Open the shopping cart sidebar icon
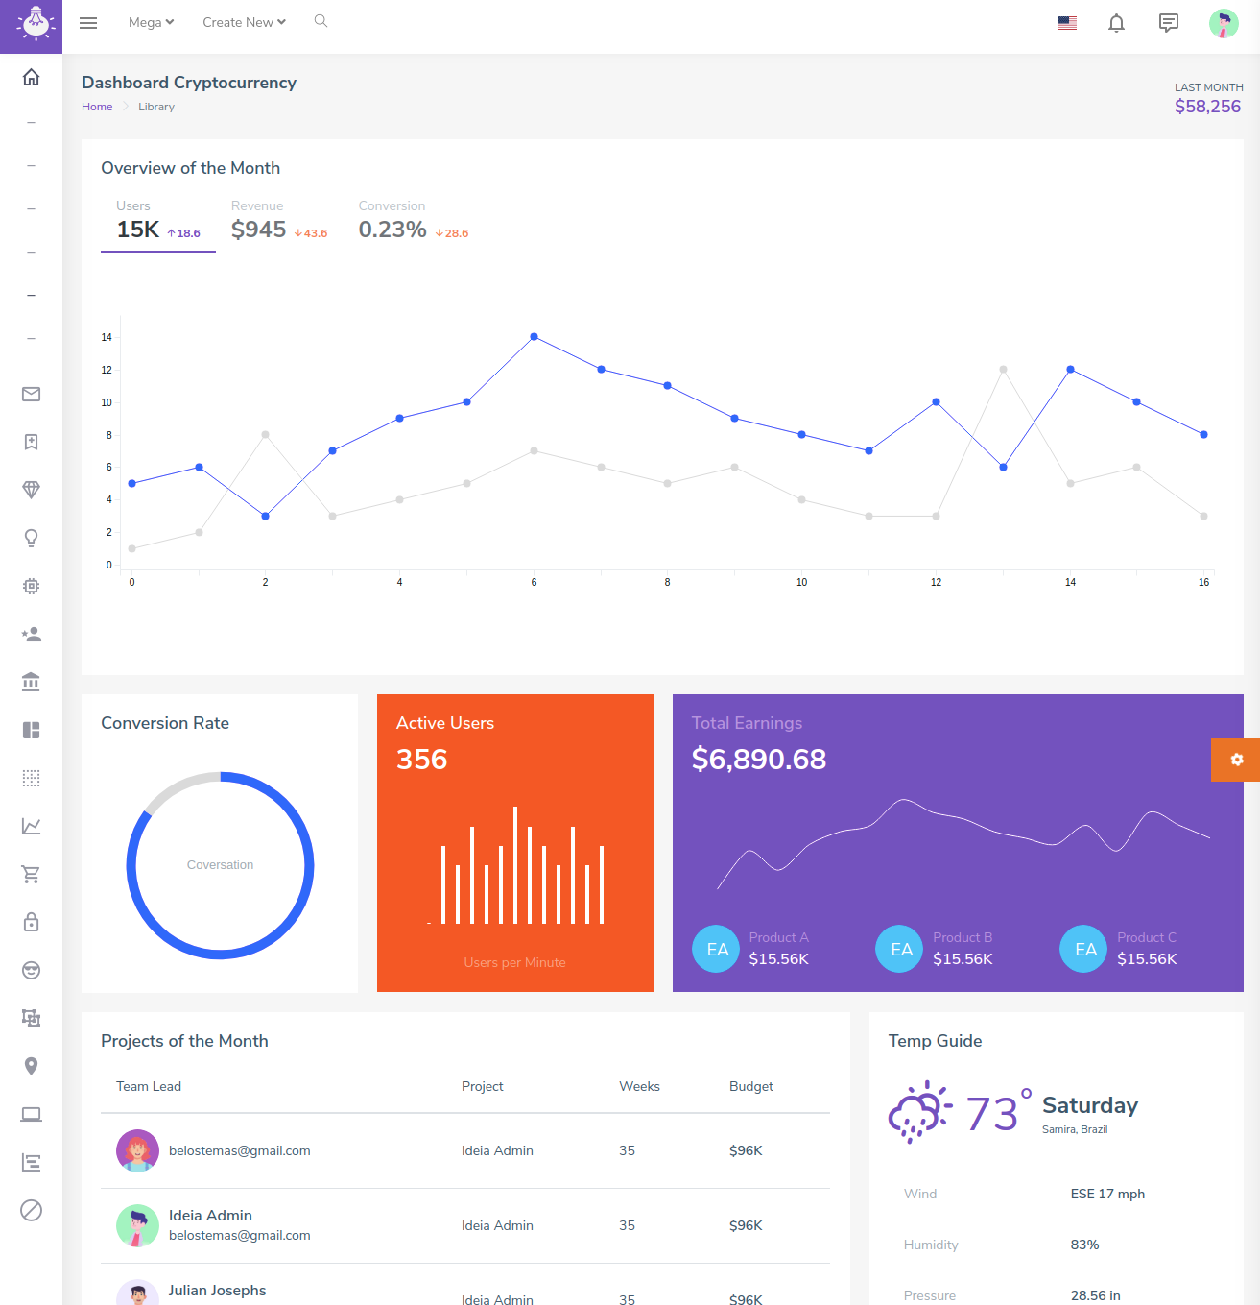Screen dimensions: 1260x1305 coord(31,874)
